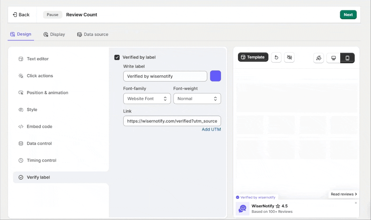Click the Data control stack icon

(21, 143)
